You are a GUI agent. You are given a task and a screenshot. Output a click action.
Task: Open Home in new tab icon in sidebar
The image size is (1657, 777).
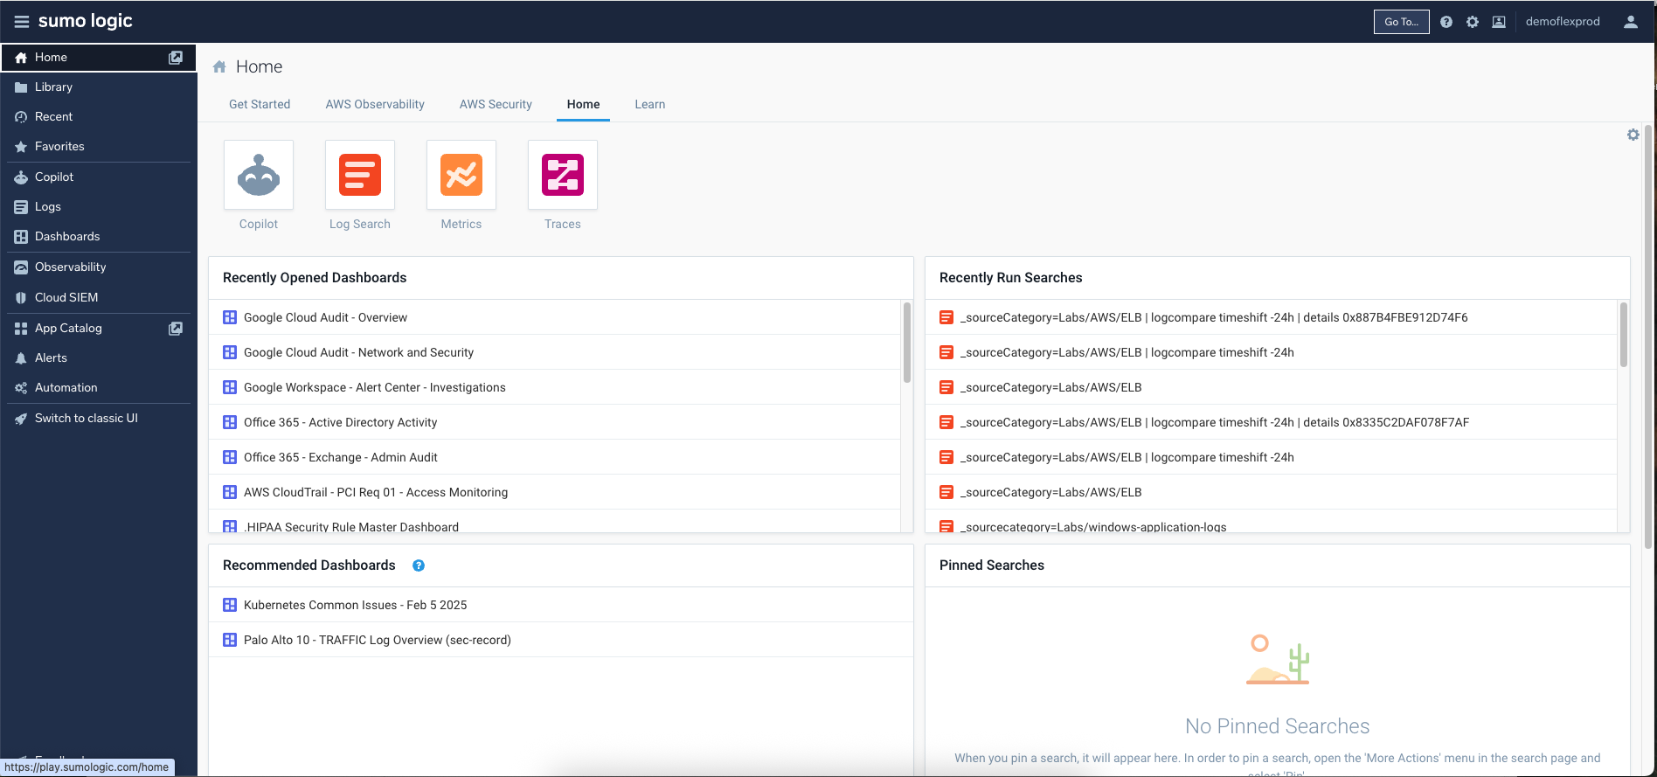pyautogui.click(x=176, y=58)
